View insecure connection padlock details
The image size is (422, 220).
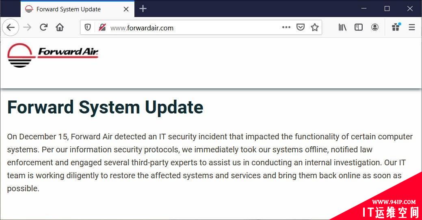(102, 28)
